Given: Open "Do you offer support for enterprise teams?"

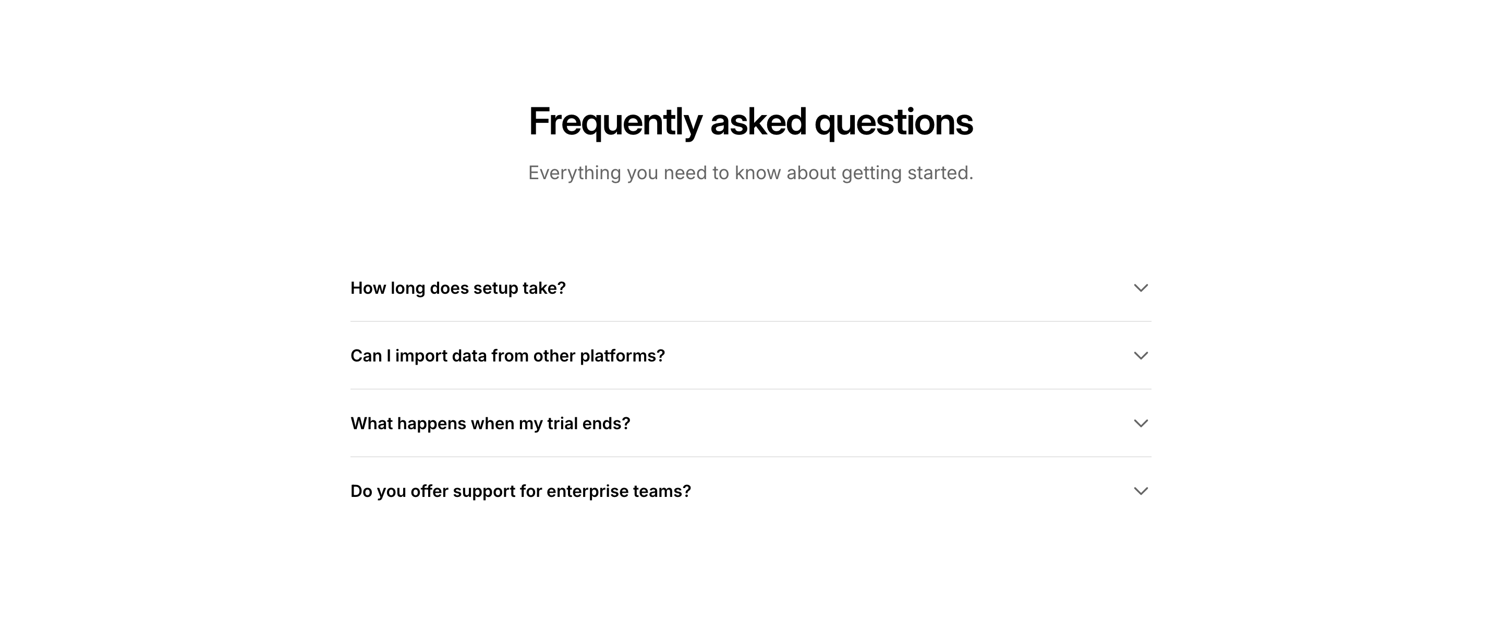Looking at the screenshot, I should (520, 491).
